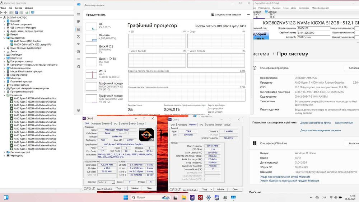Open the Task Manager hamburger navigation menu
Screen dimensions: 359x202
[79, 14]
